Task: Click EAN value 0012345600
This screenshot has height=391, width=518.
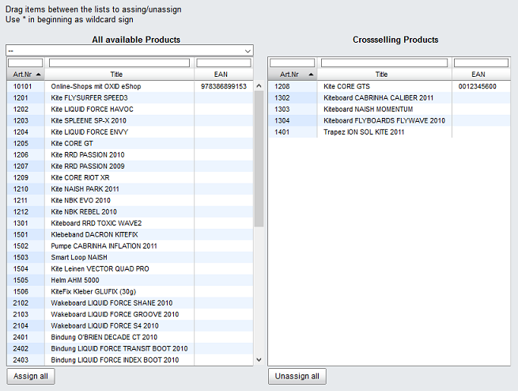Action: click(478, 86)
